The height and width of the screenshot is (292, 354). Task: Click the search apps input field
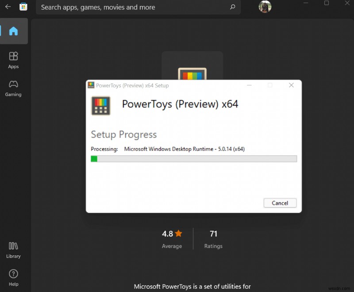(133, 7)
